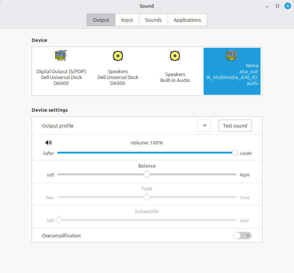
Task: Click the Speakers Dell Universal Dock D6000 label
Action: click(118, 77)
